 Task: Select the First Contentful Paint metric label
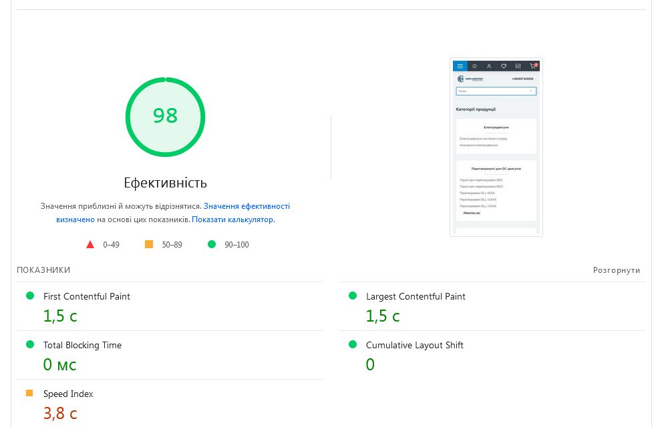[87, 296]
